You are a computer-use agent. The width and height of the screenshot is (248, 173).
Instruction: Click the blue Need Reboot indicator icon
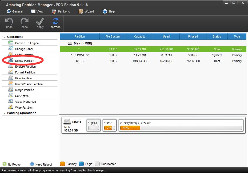[x=32, y=164]
